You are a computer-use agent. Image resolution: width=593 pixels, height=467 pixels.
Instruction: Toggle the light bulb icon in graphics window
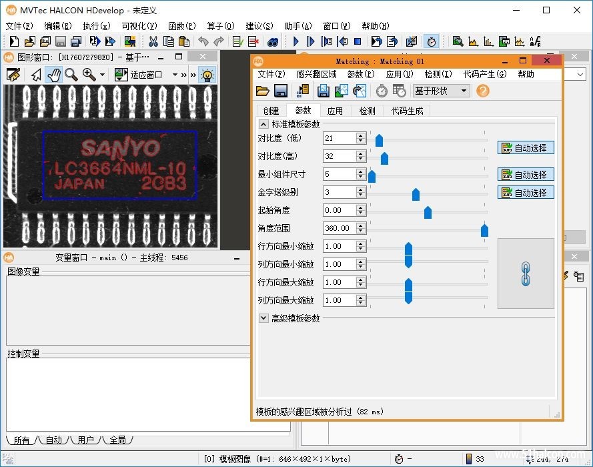[207, 75]
